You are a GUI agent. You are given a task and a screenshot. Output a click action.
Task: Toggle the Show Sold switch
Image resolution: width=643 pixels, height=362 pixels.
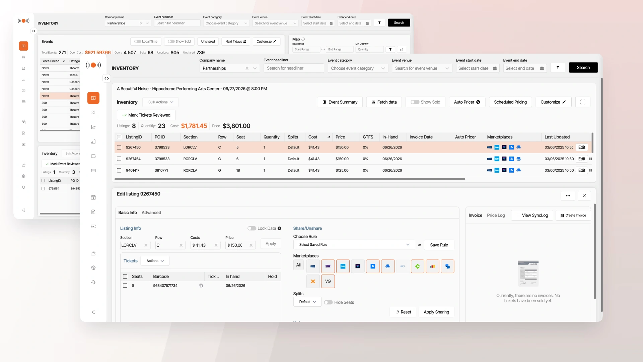pyautogui.click(x=415, y=102)
